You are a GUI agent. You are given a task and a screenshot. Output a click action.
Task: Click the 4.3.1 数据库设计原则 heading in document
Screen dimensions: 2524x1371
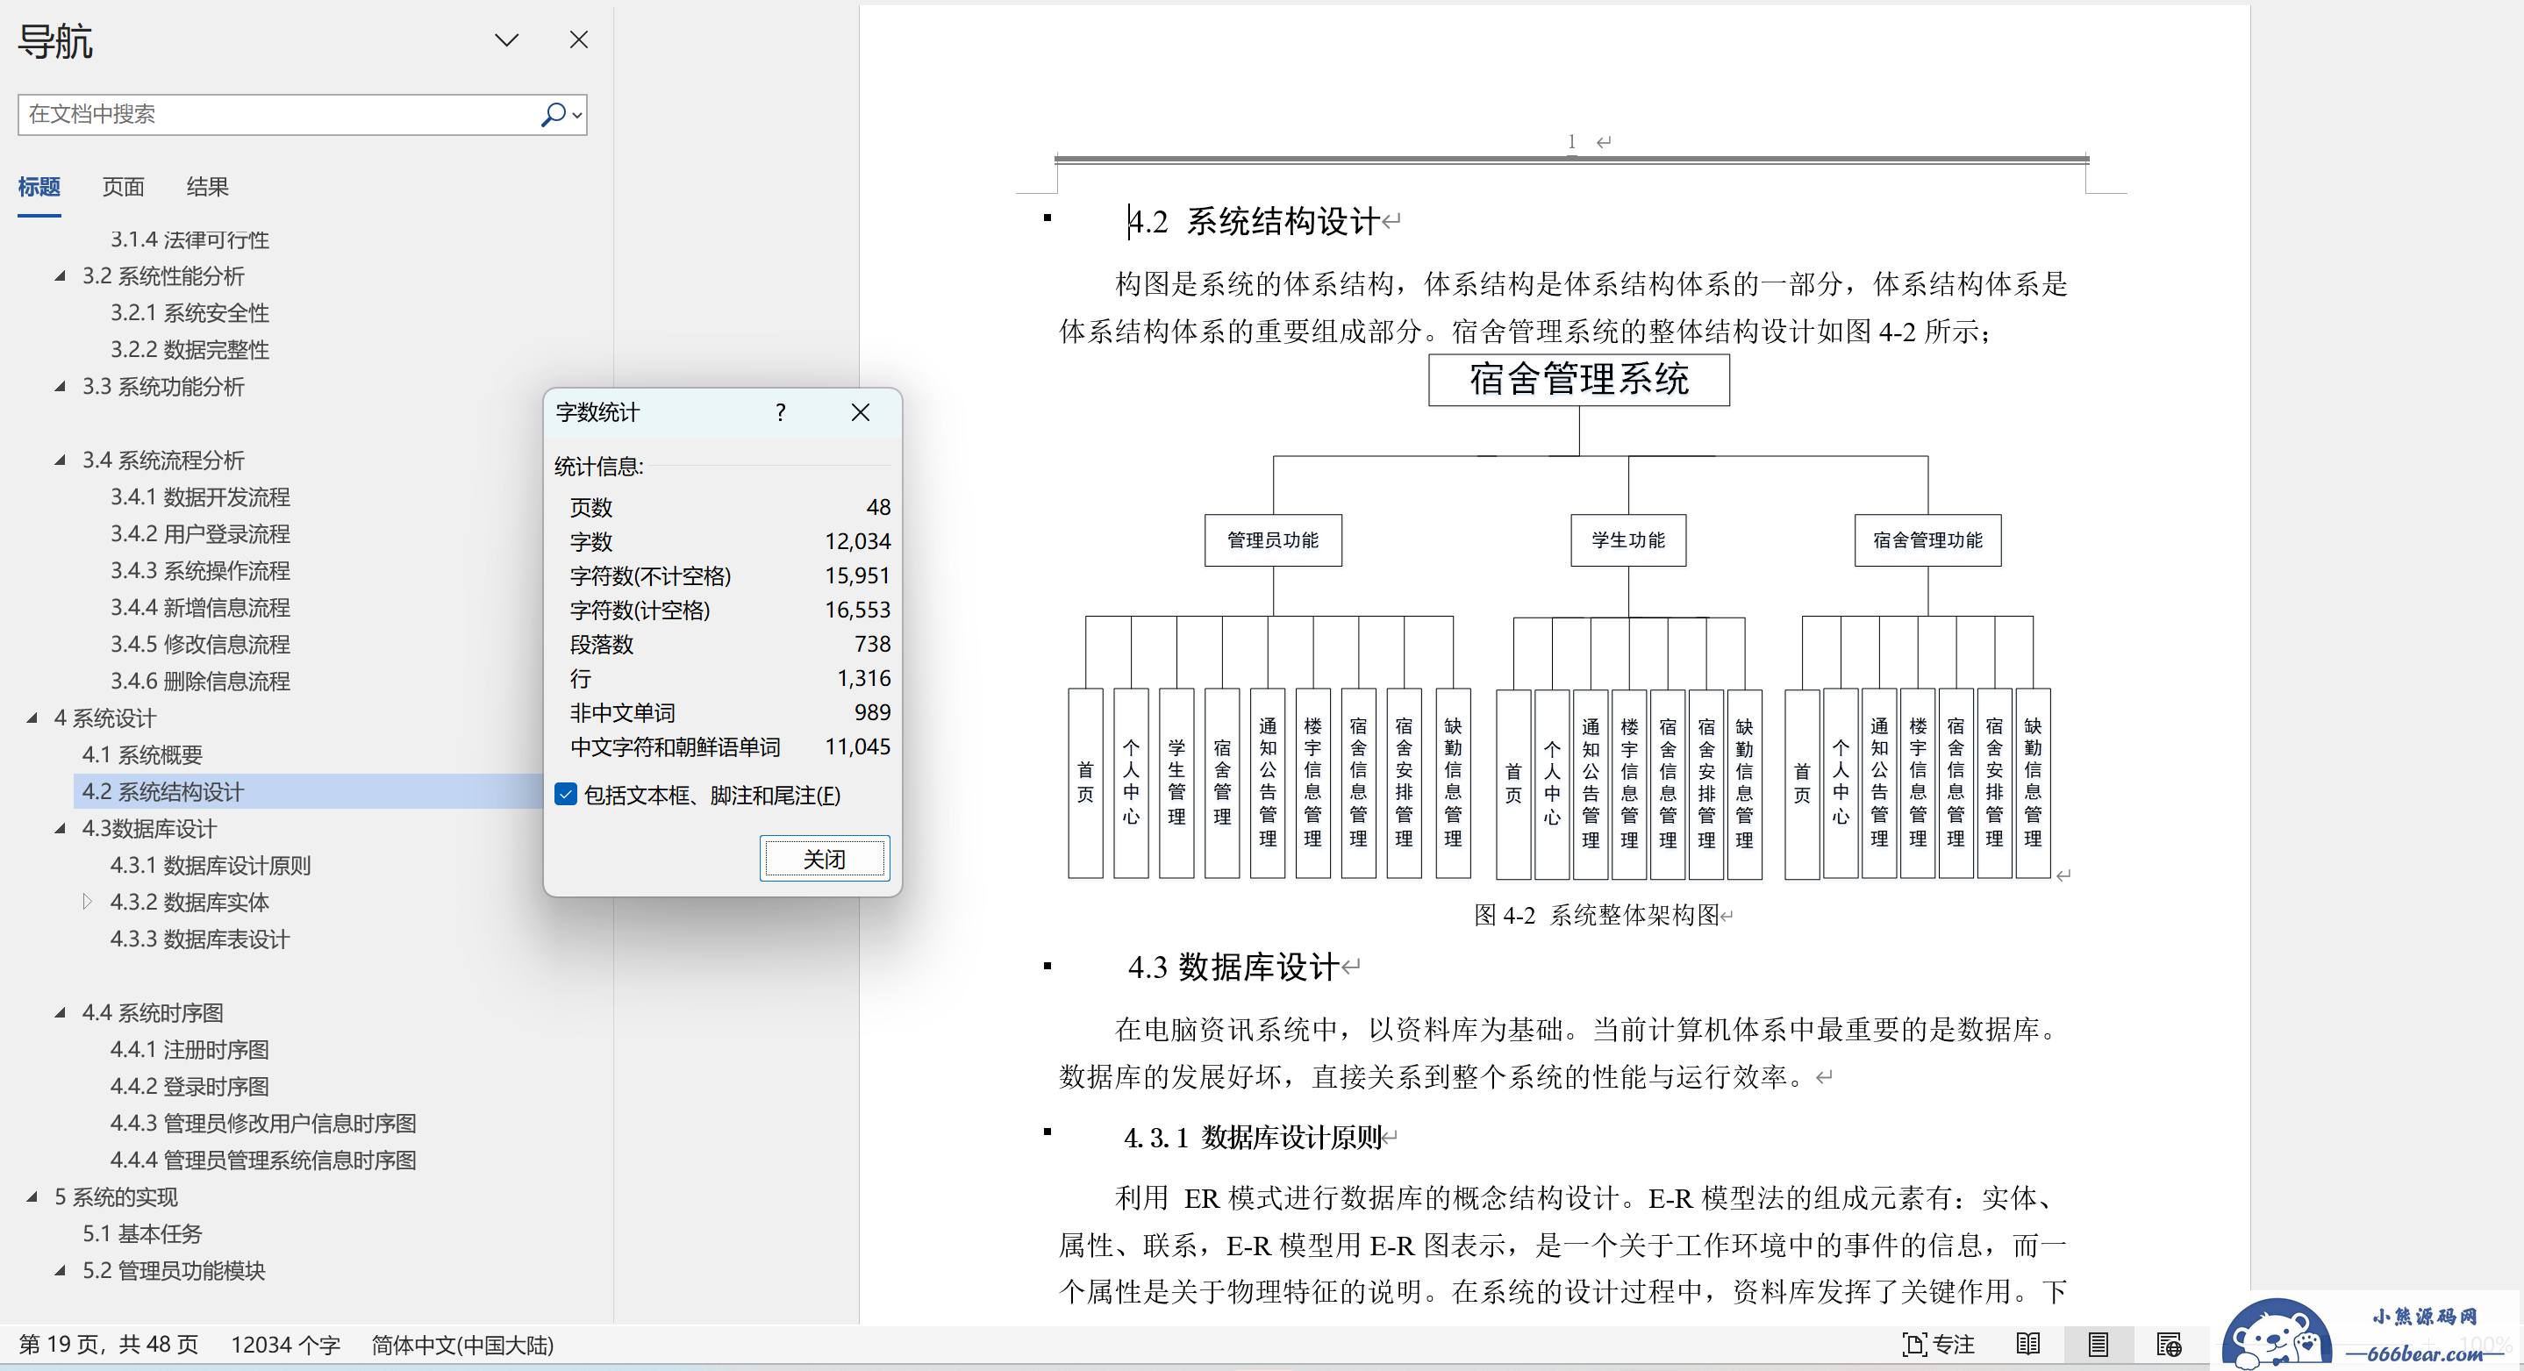[x=1252, y=1138]
